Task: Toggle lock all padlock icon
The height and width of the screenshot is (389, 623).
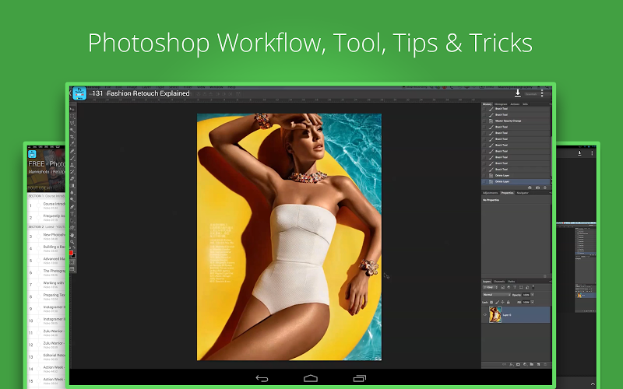Action: click(x=509, y=302)
